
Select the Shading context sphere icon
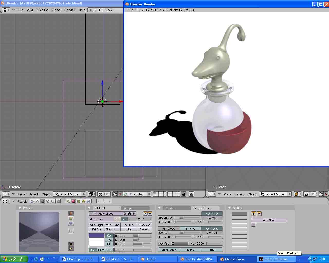(43, 201)
